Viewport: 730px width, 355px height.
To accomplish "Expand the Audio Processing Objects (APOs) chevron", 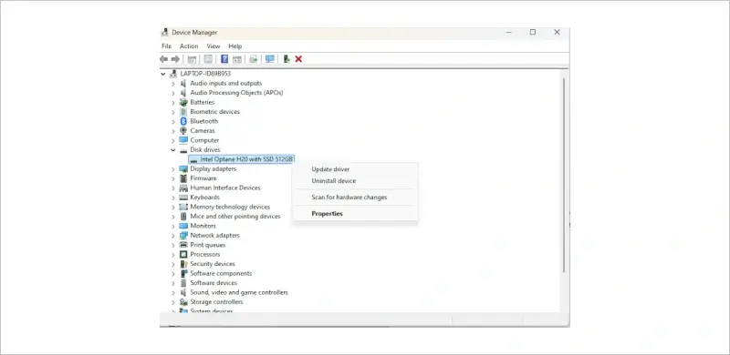I will click(173, 93).
